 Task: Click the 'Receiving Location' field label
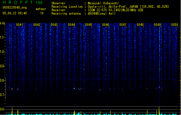[x=67, y=7]
